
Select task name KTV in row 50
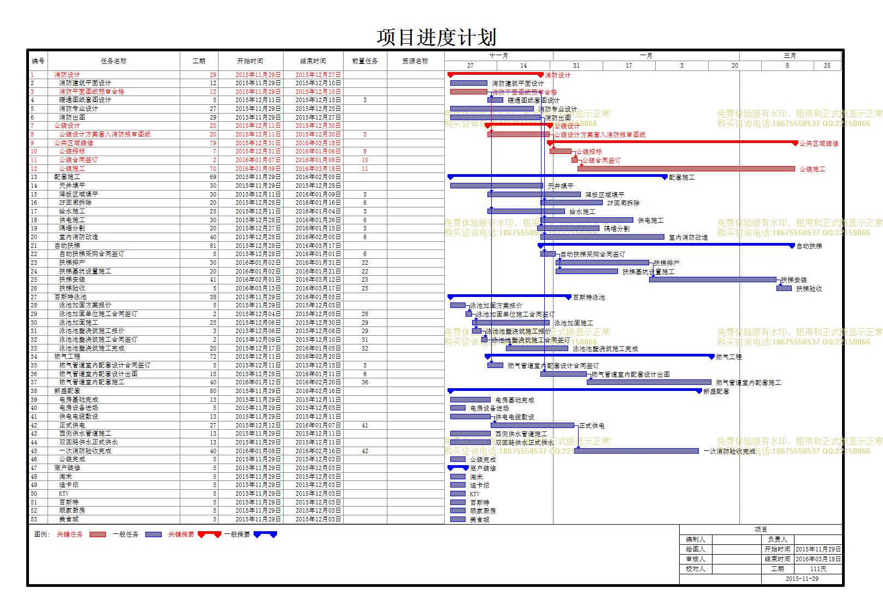click(x=64, y=494)
